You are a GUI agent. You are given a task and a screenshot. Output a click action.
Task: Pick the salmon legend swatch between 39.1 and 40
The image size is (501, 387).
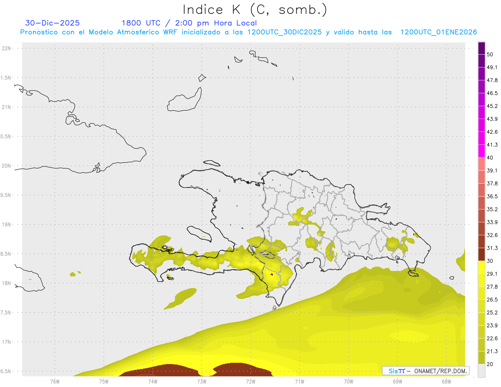point(481,164)
